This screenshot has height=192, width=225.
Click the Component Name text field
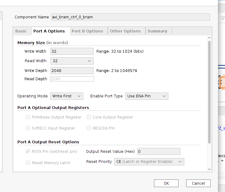[130, 17]
